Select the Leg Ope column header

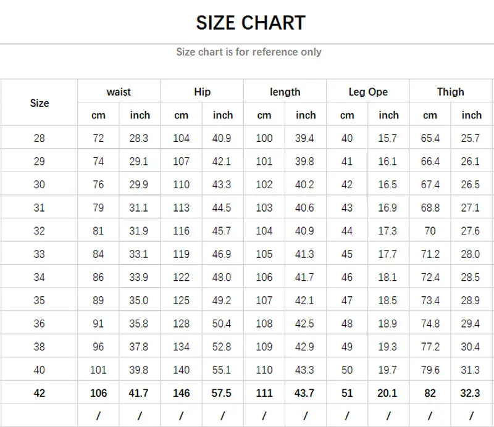tap(368, 91)
